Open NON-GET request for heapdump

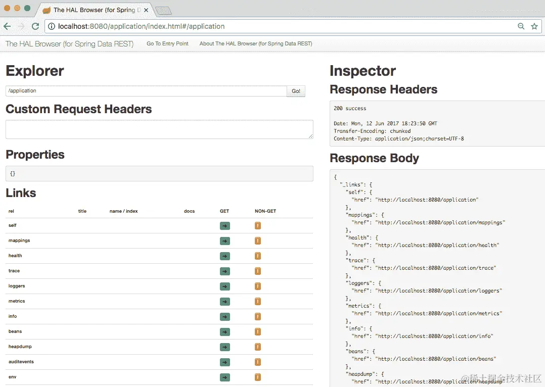pos(258,347)
